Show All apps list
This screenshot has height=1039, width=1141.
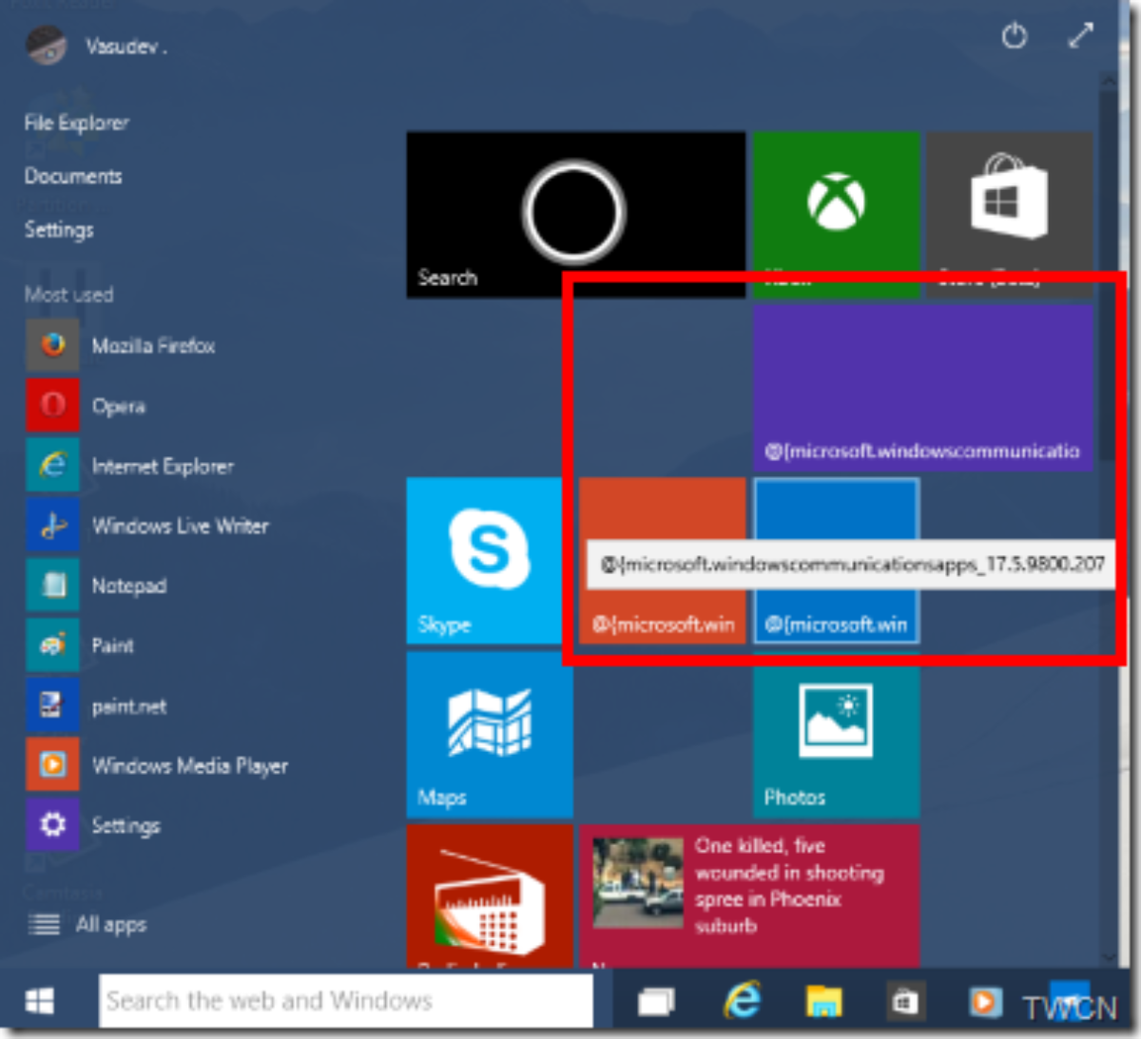[x=87, y=924]
